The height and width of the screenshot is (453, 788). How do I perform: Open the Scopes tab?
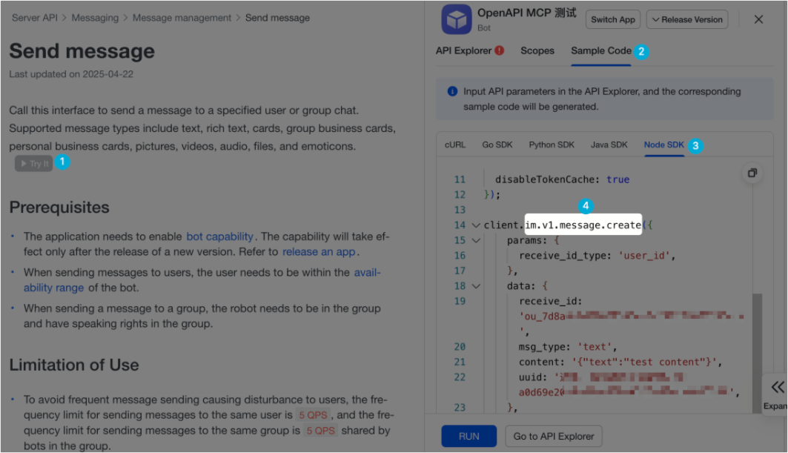pos(537,50)
